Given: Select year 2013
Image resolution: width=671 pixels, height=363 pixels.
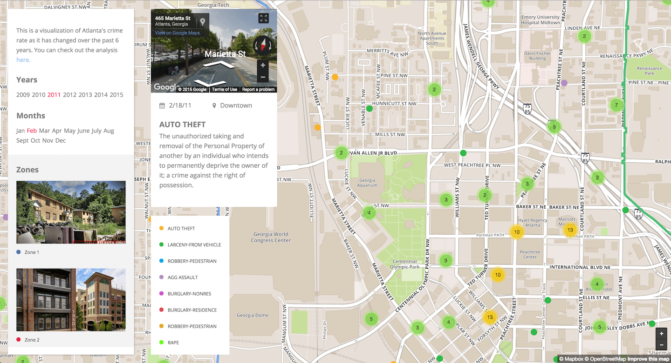Looking at the screenshot, I should coord(85,95).
